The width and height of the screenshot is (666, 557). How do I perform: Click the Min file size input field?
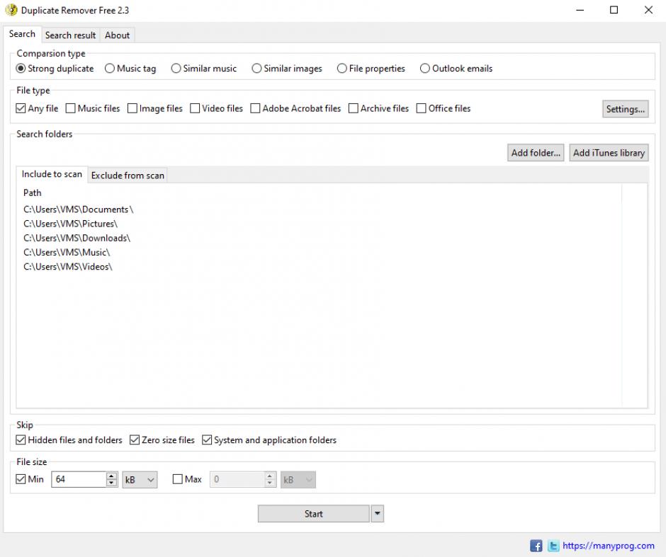(x=78, y=479)
